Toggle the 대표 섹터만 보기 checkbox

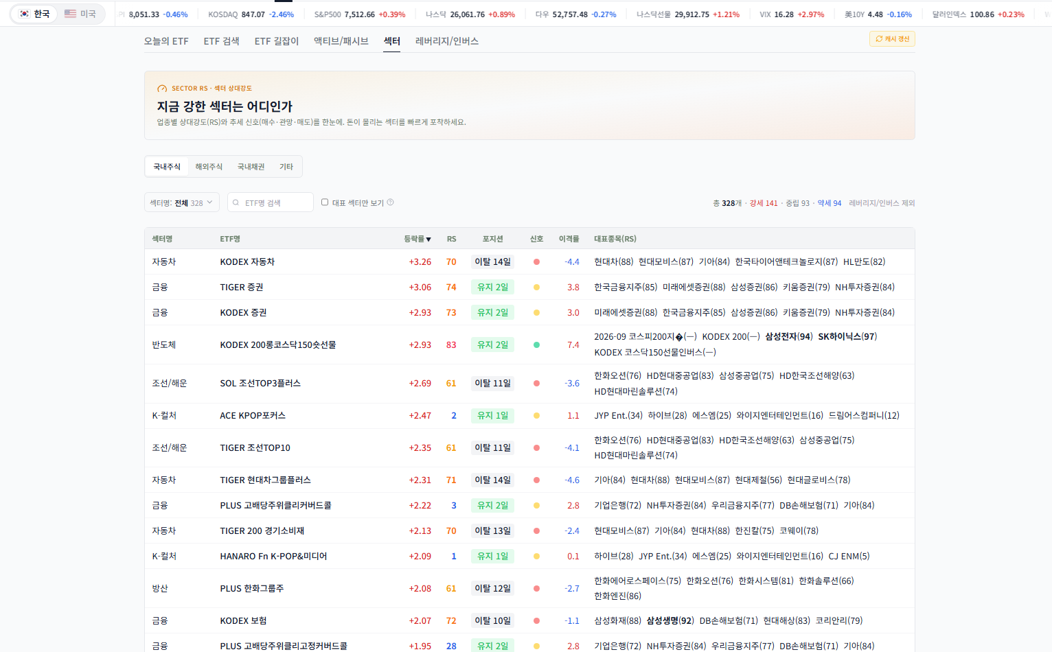(325, 202)
